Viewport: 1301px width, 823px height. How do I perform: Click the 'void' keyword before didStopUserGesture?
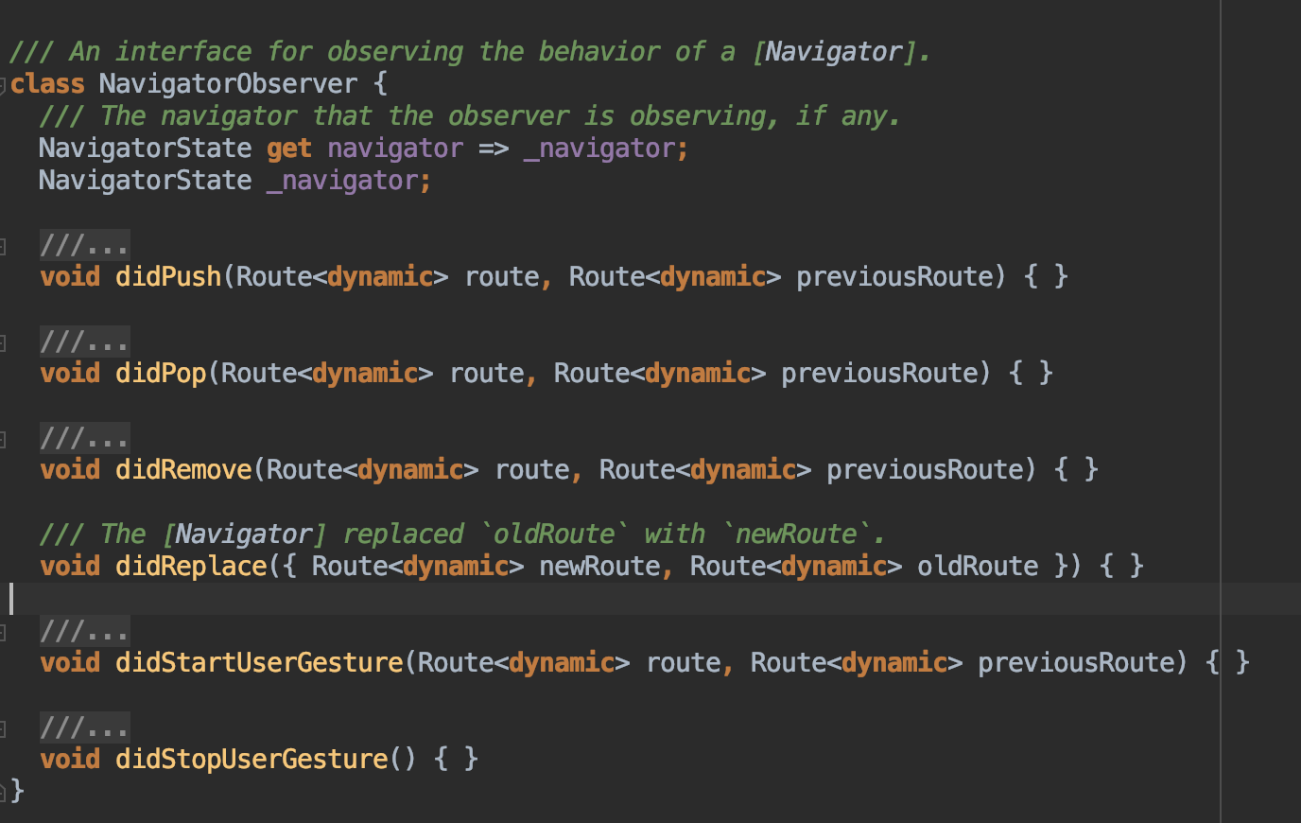(x=70, y=760)
